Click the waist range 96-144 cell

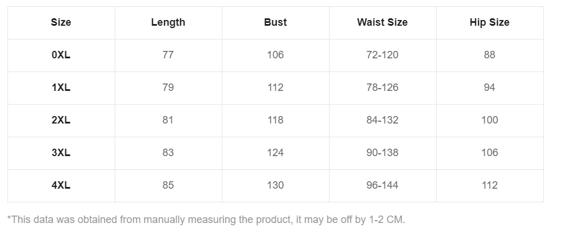pos(382,185)
